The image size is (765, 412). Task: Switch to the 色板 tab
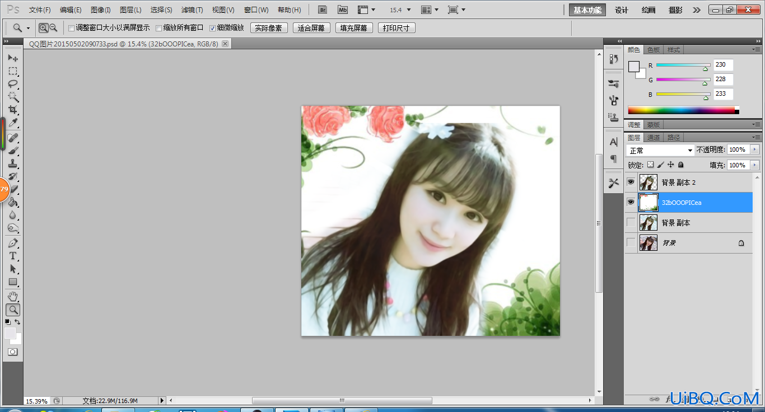654,50
